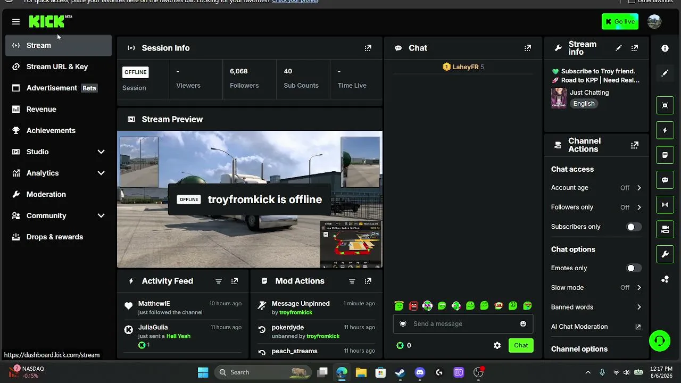
Task: Click the pokerdyde mod action entry
Action: pyautogui.click(x=316, y=331)
